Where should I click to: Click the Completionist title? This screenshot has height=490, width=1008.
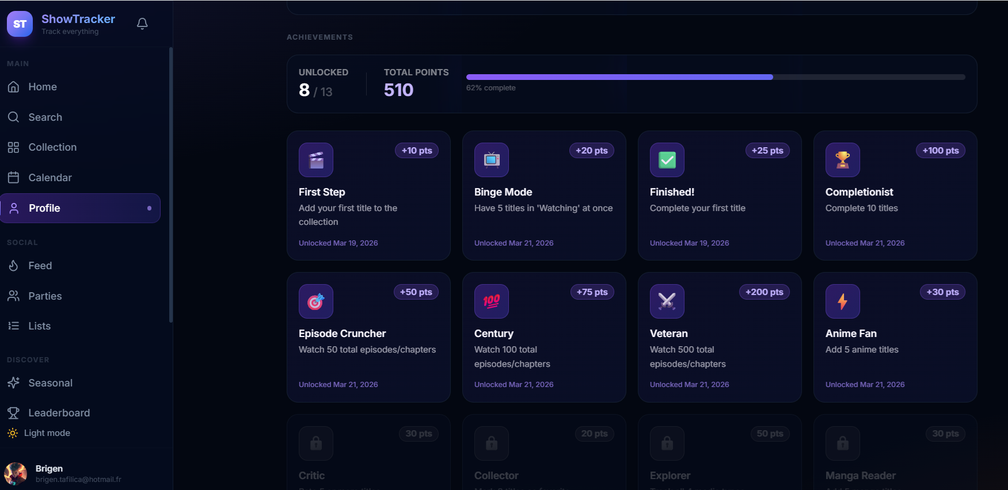[x=859, y=192]
